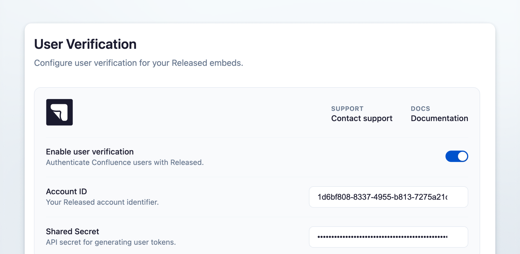Screen dimensions: 520x254
Task: Click the DOCS section label
Action: pyautogui.click(x=420, y=108)
